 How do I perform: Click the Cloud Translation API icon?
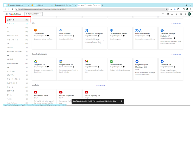point(139,30)
